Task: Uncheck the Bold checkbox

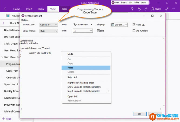Action: click(x=98, y=31)
